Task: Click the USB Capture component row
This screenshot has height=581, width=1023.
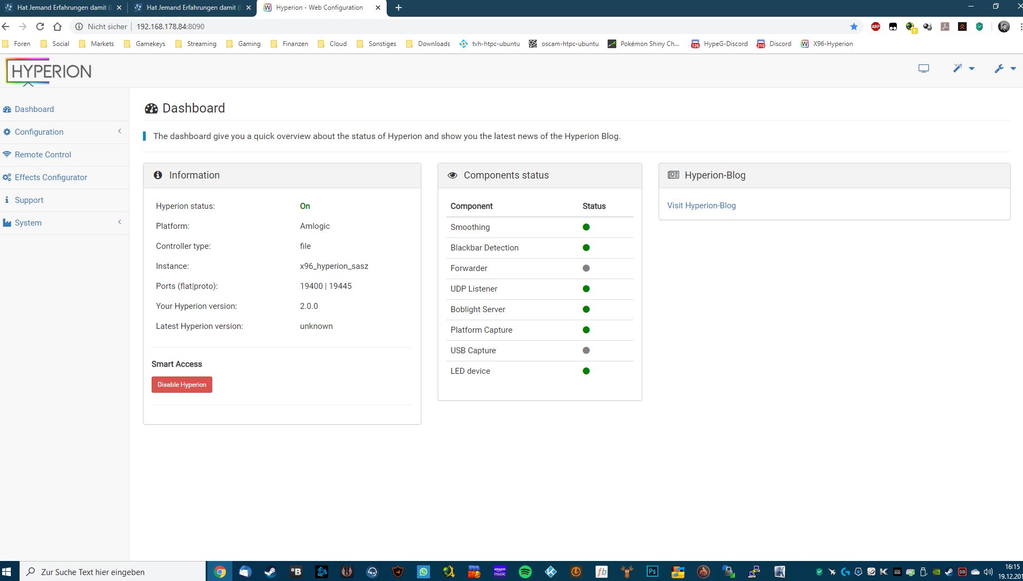Action: click(x=539, y=351)
